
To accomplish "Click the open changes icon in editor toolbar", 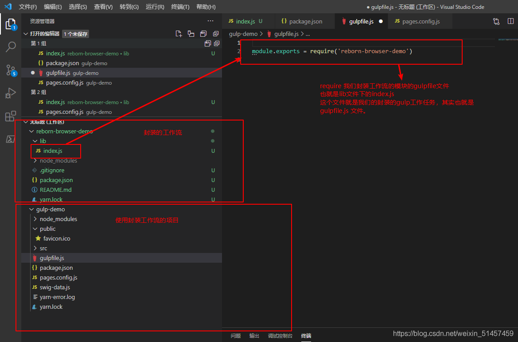I will 496,21.
